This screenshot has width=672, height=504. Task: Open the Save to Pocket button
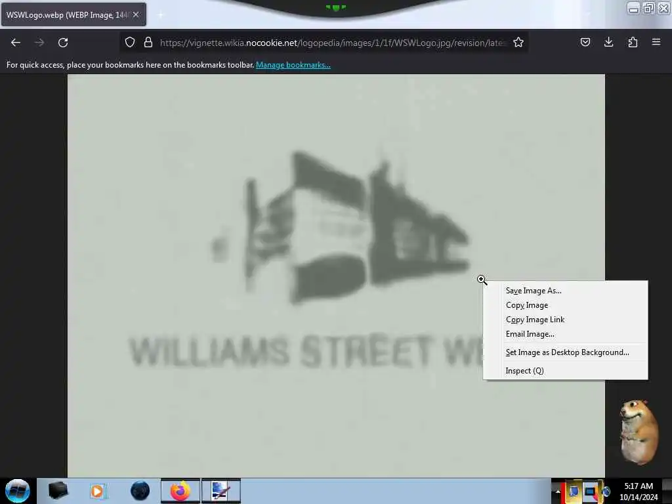coord(585,42)
